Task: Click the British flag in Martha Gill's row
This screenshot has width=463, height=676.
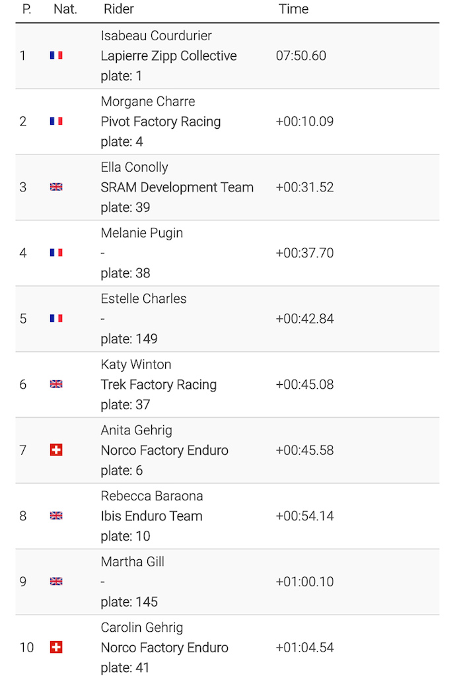Action: [x=56, y=581]
